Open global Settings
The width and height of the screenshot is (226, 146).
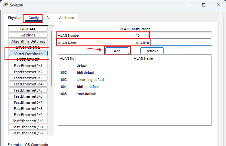(28, 35)
